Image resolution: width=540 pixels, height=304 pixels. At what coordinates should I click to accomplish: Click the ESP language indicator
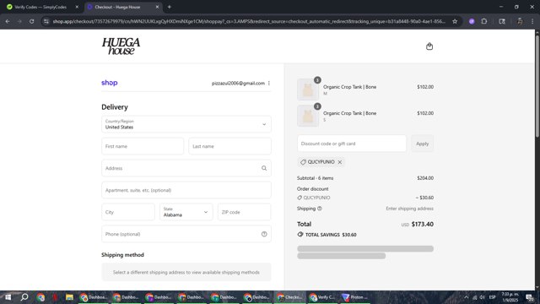coord(492,297)
